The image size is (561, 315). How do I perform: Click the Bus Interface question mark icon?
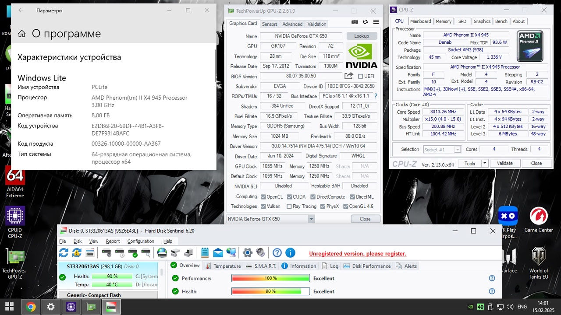click(376, 96)
